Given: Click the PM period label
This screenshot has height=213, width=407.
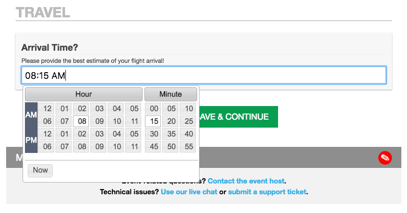Looking at the screenshot, I should (31, 140).
